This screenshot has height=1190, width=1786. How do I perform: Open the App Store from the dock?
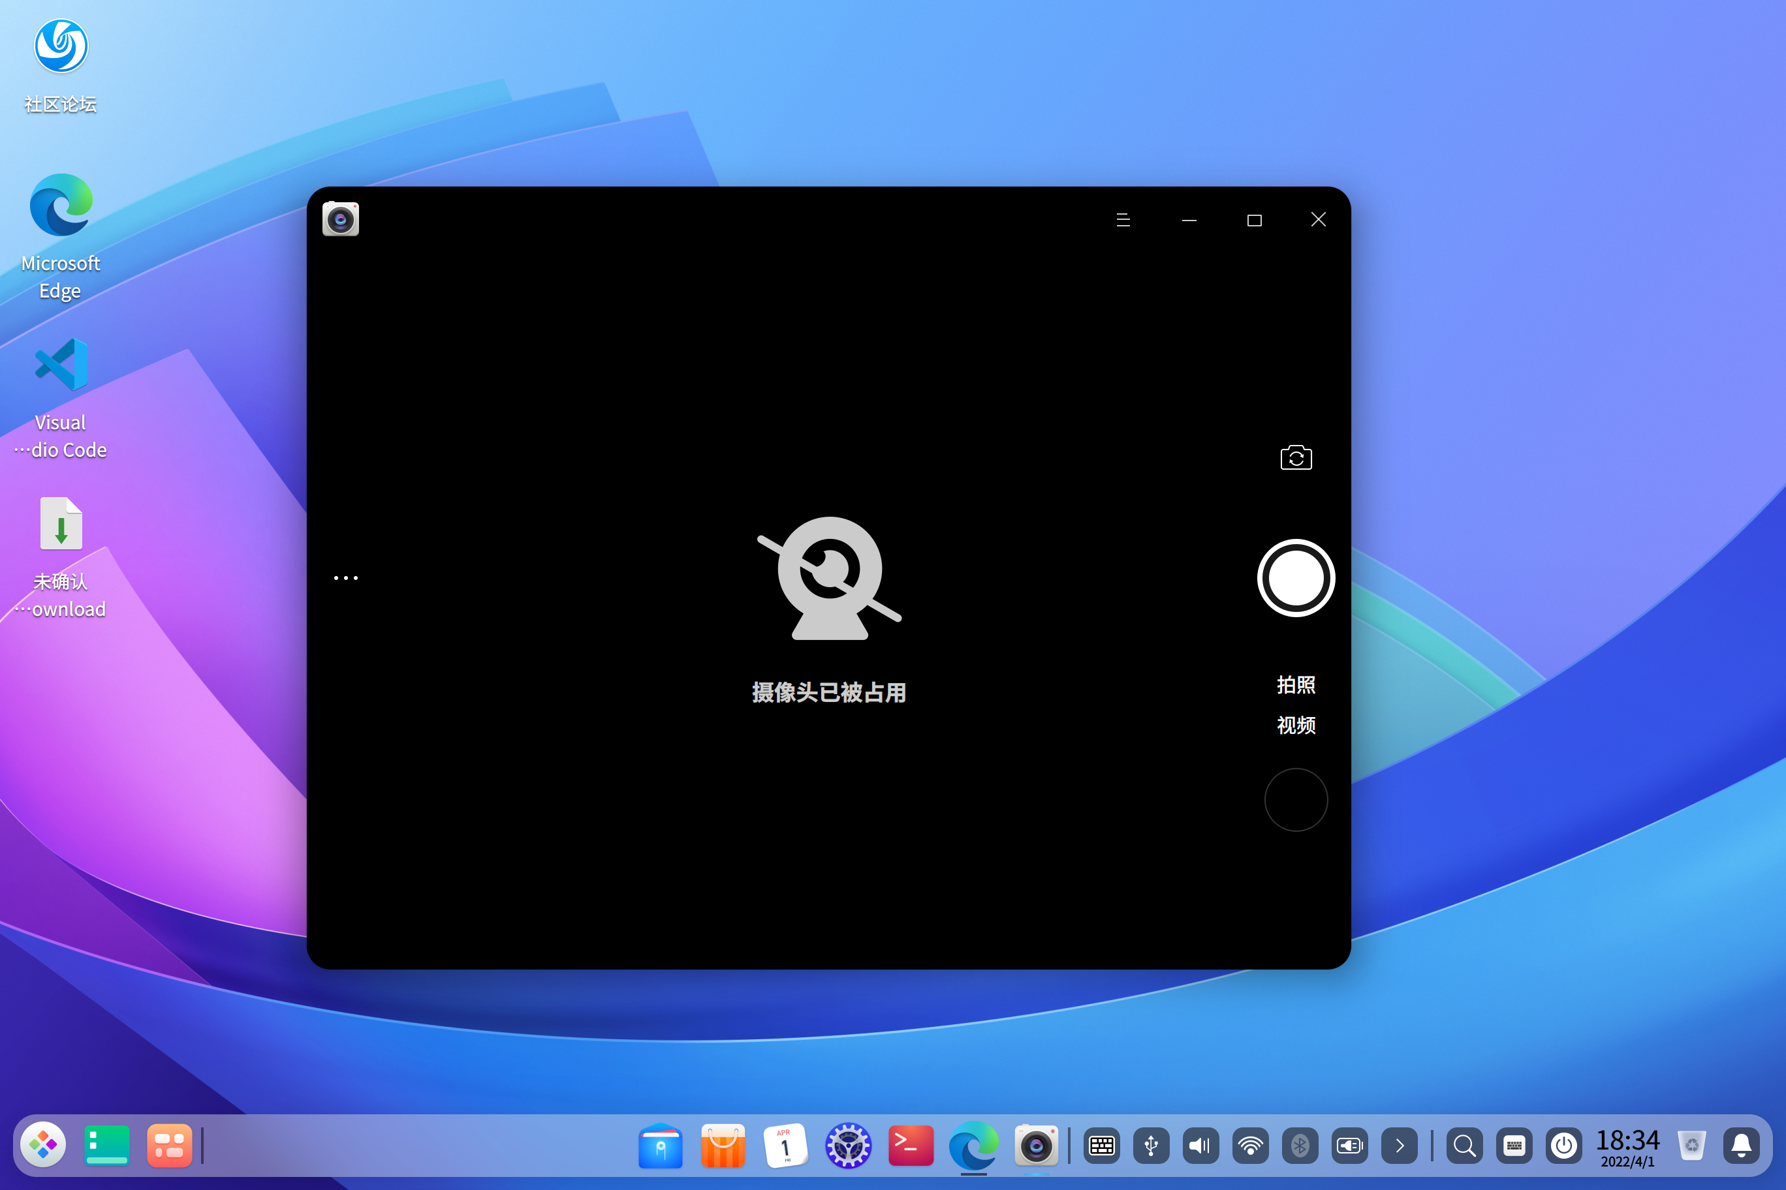click(723, 1145)
